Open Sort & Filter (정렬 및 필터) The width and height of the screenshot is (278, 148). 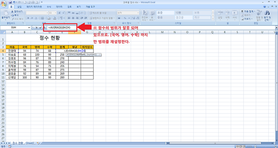[x=259, y=15]
